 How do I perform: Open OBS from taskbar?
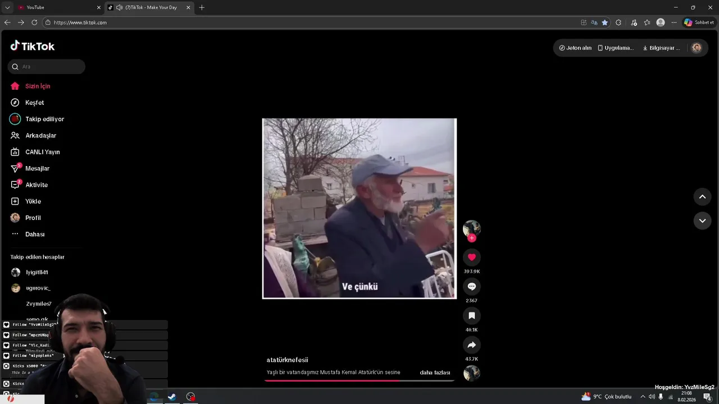pos(191,397)
